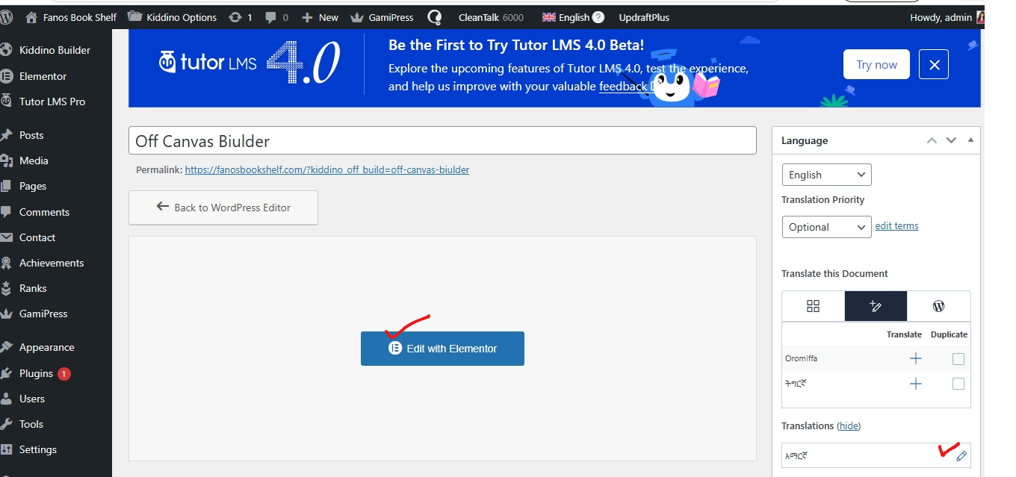Click the Plugins update count badge
The image size is (1016, 477).
64,373
